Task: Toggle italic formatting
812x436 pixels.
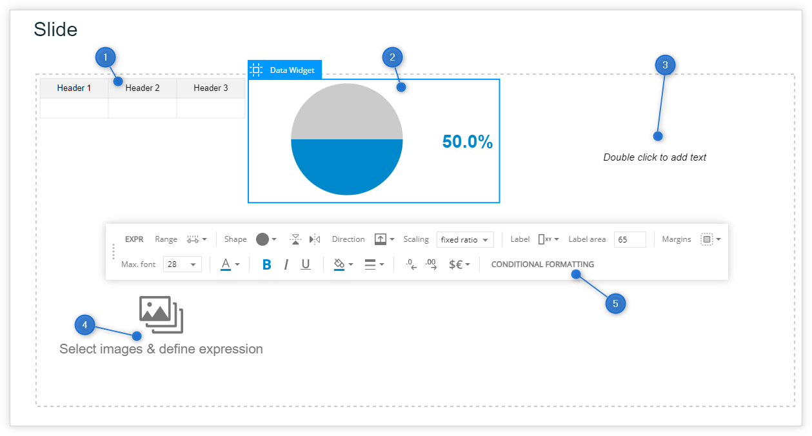Action: pos(286,264)
